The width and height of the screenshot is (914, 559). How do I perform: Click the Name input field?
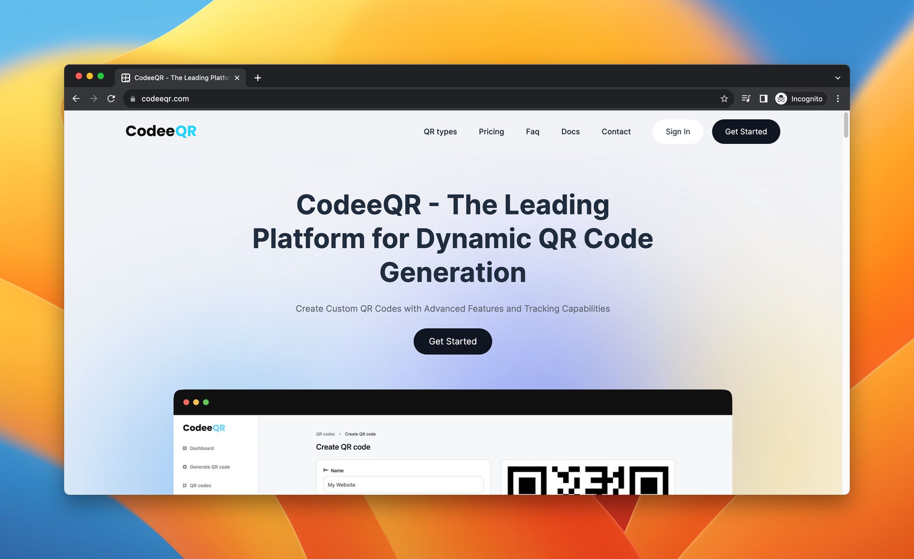coord(402,484)
